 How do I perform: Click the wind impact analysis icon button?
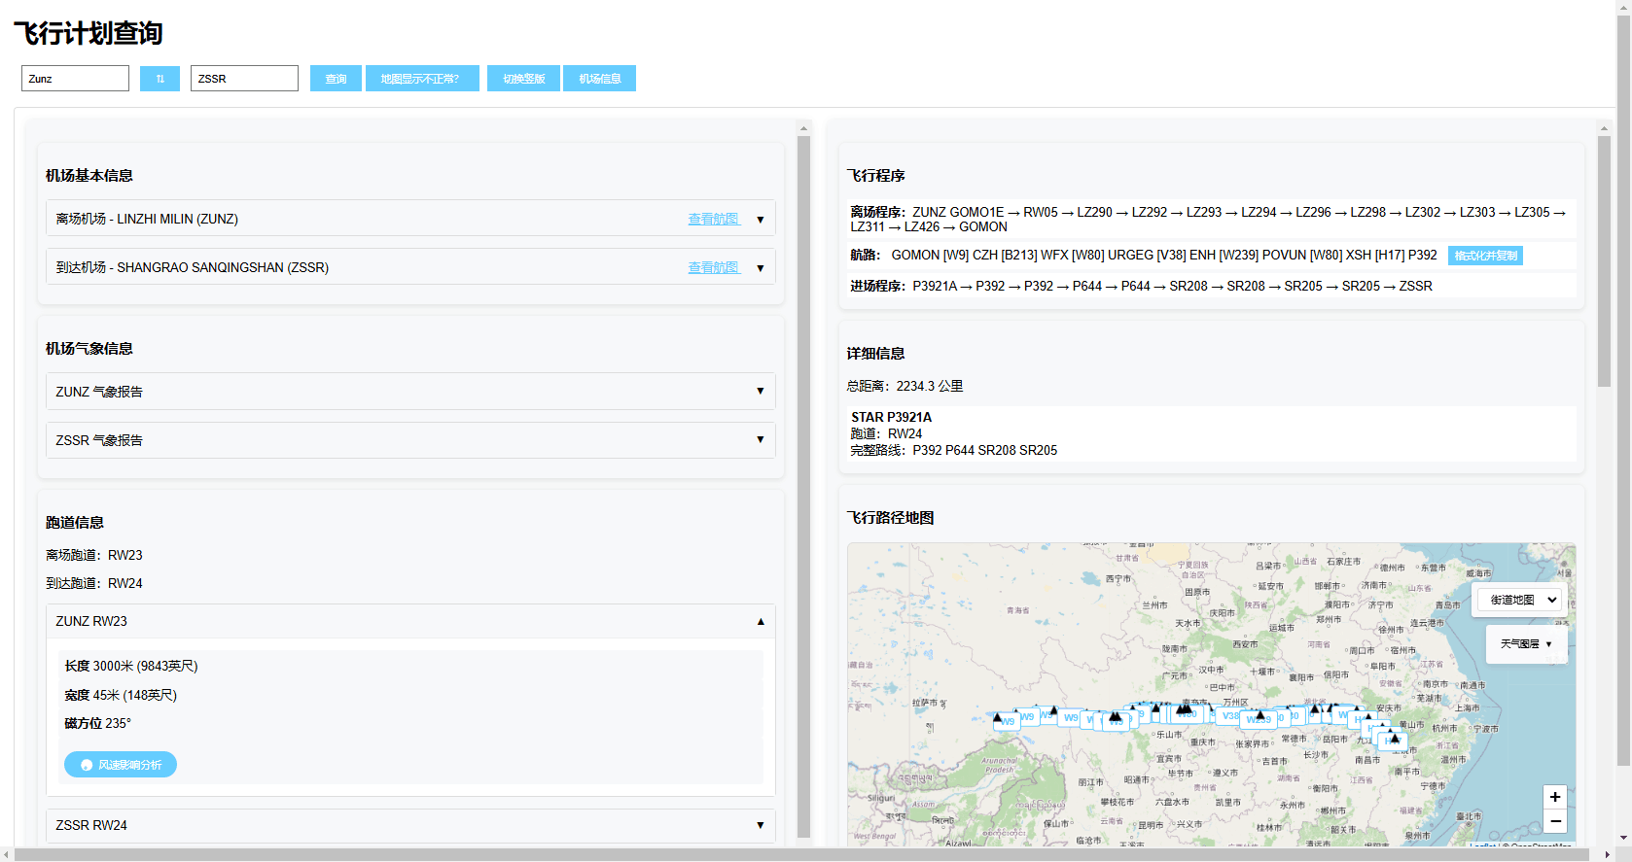pos(121,765)
